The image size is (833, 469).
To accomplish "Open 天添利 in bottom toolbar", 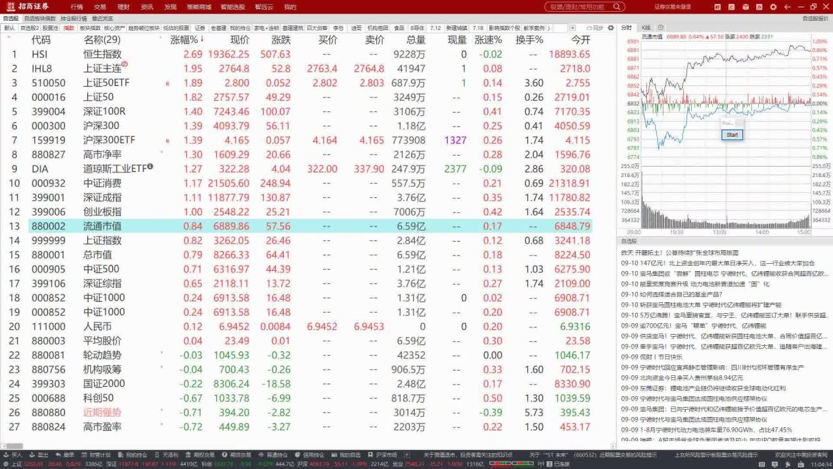I will [167, 455].
